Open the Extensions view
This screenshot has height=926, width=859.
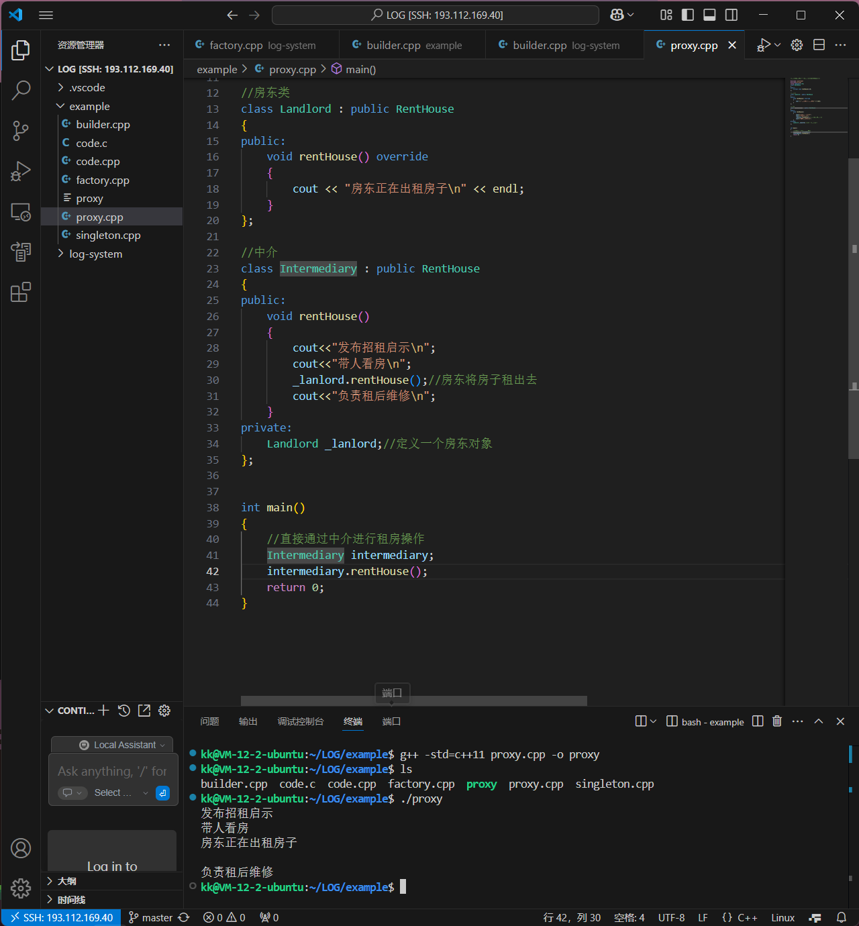point(21,292)
